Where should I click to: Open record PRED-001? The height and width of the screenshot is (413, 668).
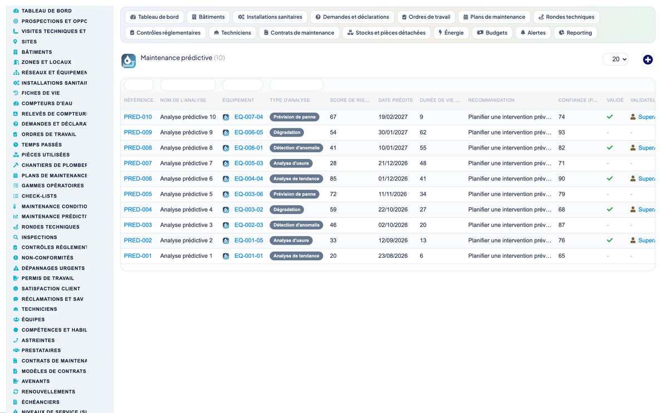138,256
